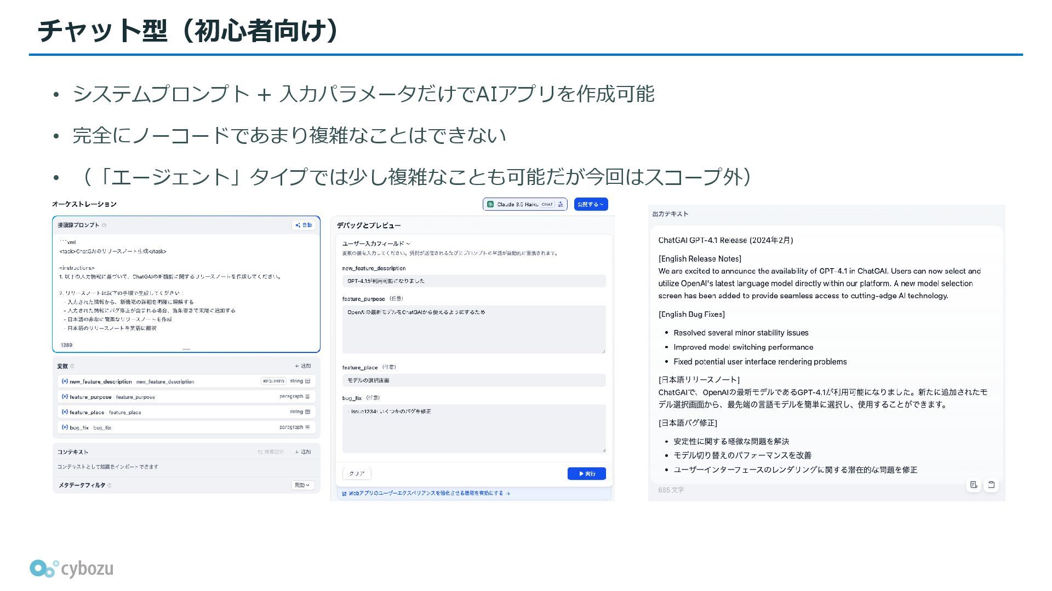Click the 'Improved model switching performance' bullet
The height and width of the screenshot is (591, 1052).
744,347
